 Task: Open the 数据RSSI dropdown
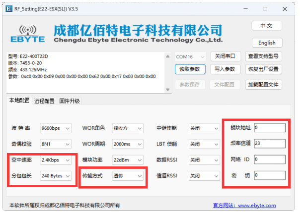pyautogui.click(x=204, y=160)
